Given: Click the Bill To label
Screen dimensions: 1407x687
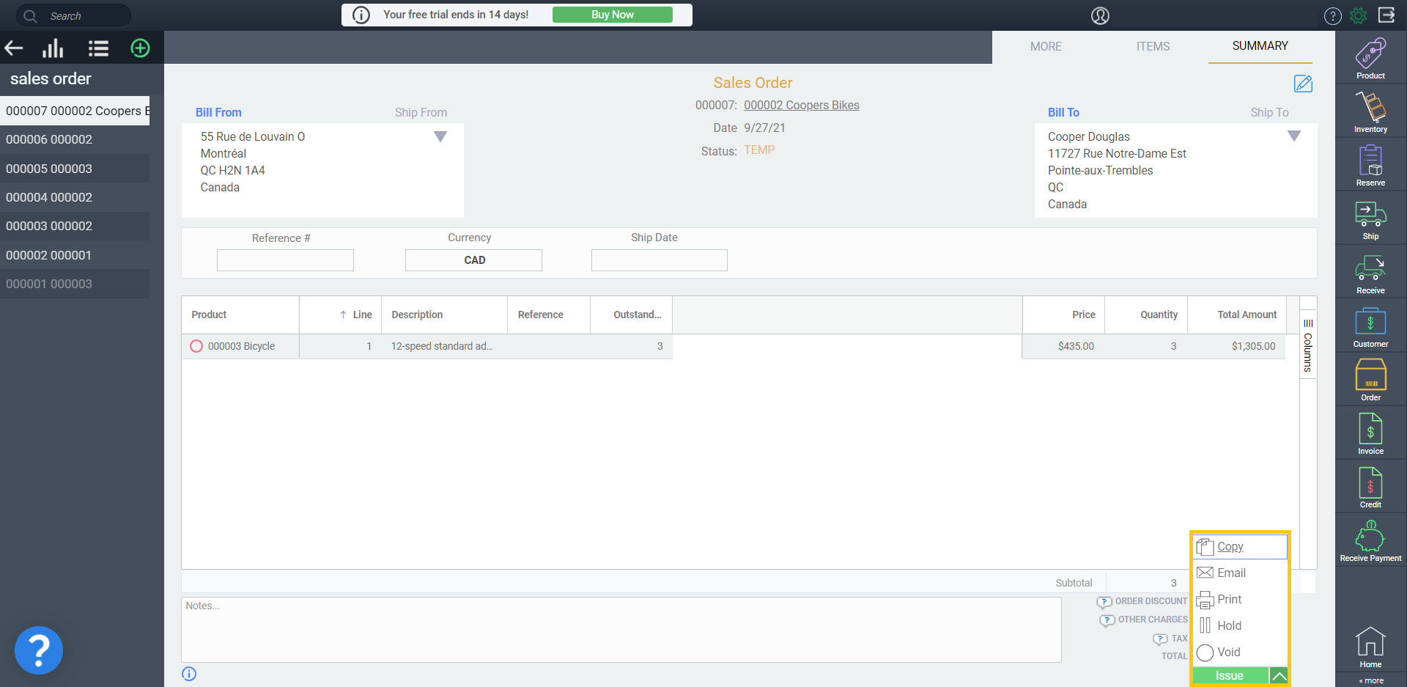Looking at the screenshot, I should (x=1063, y=112).
